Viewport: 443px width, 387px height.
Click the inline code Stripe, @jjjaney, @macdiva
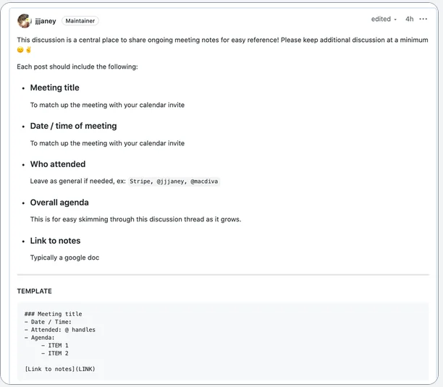pos(174,182)
